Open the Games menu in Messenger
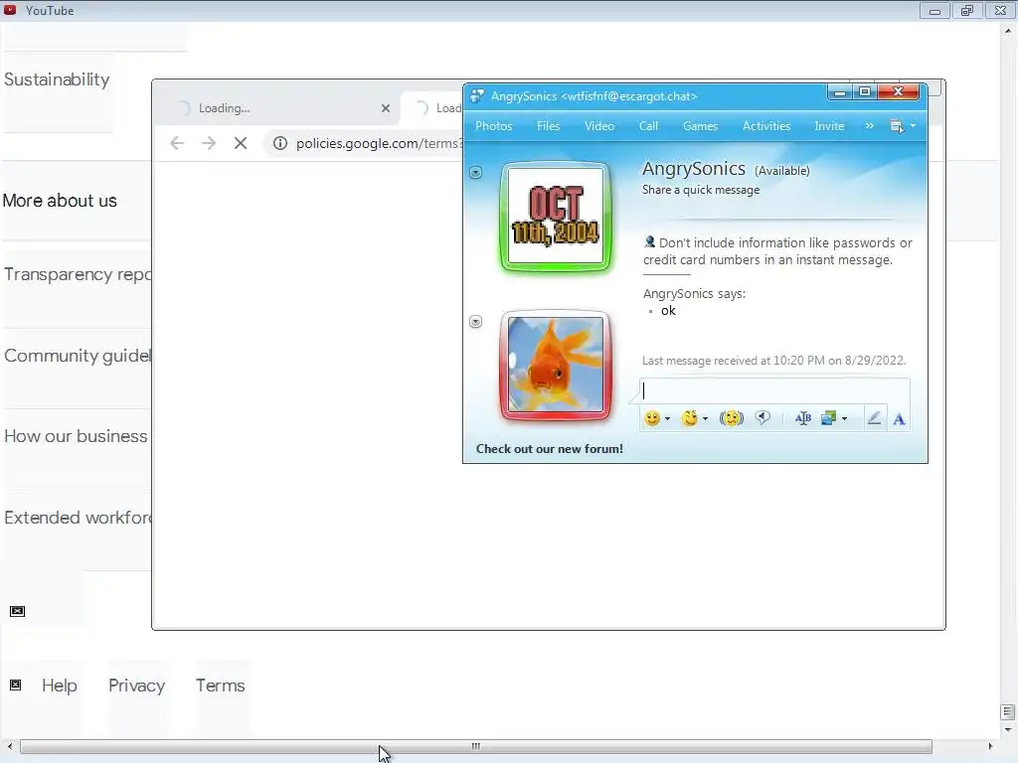 [700, 126]
